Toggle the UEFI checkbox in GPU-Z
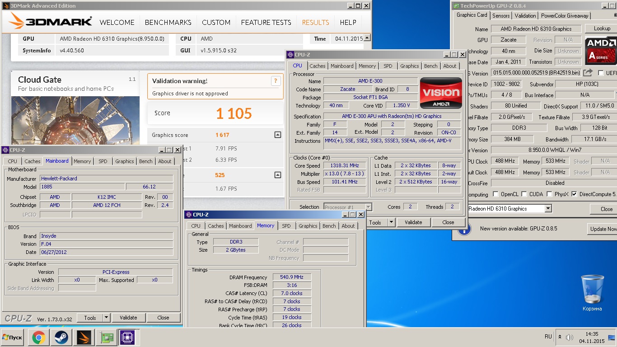Screen dimensions: 617x347 601,73
